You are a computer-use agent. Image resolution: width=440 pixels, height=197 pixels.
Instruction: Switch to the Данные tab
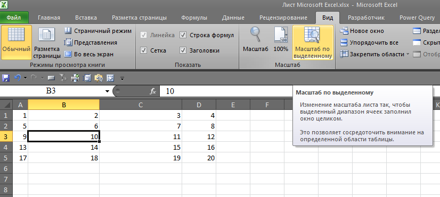(x=233, y=18)
